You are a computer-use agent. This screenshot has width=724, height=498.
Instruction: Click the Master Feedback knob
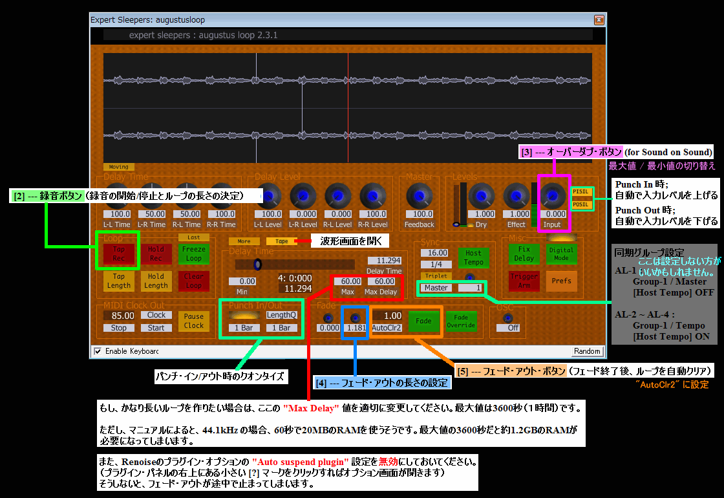point(420,196)
